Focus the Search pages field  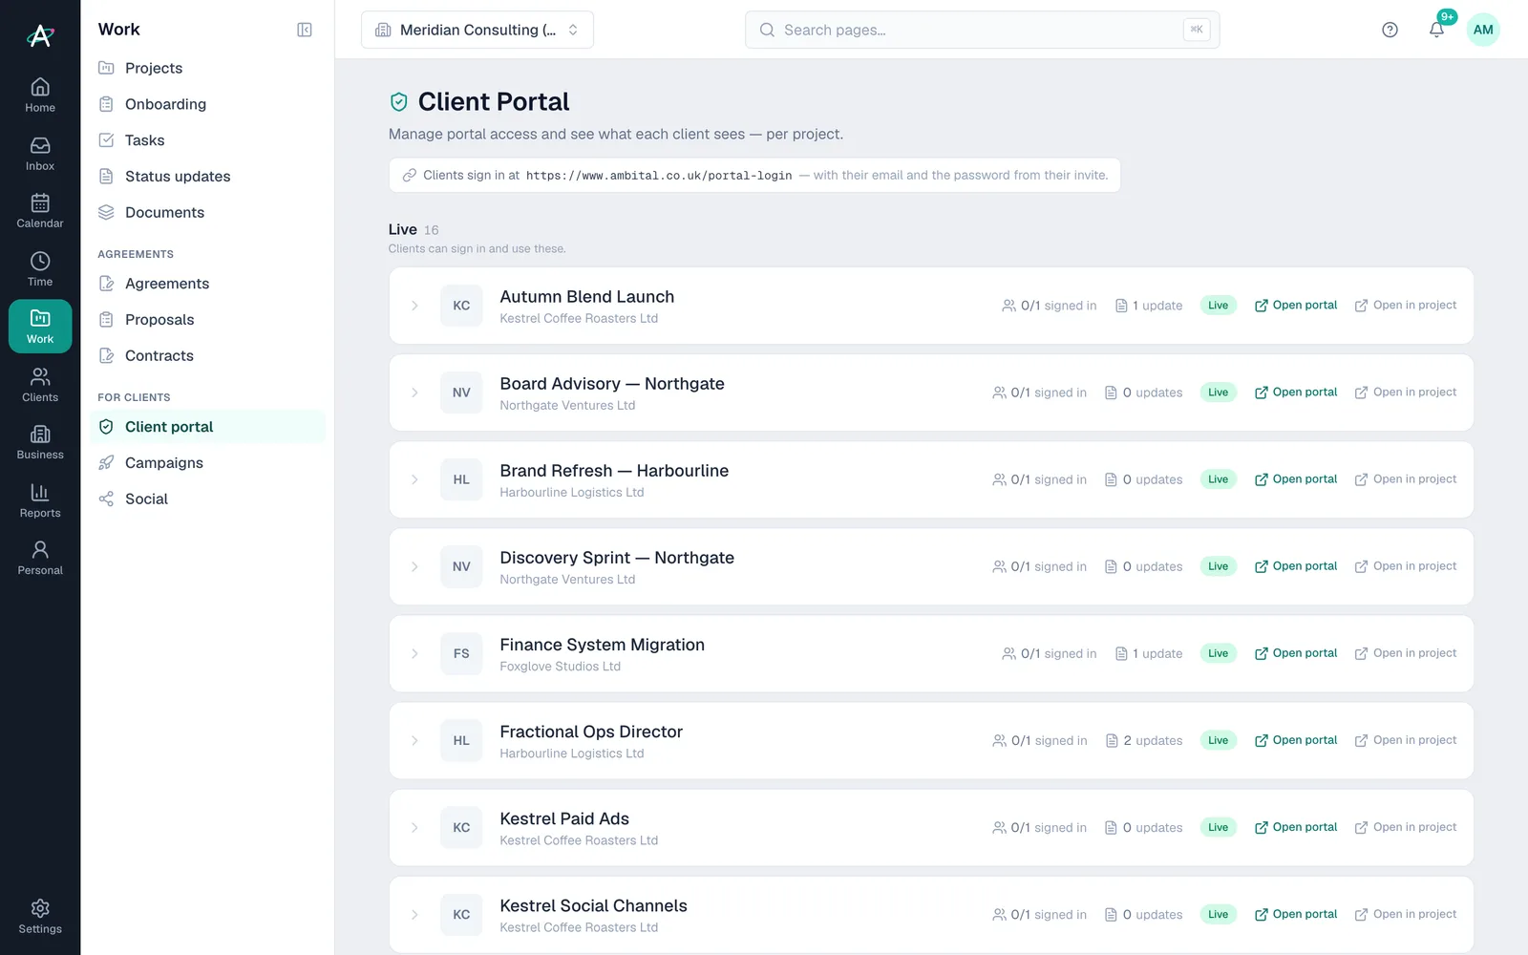pos(982,30)
